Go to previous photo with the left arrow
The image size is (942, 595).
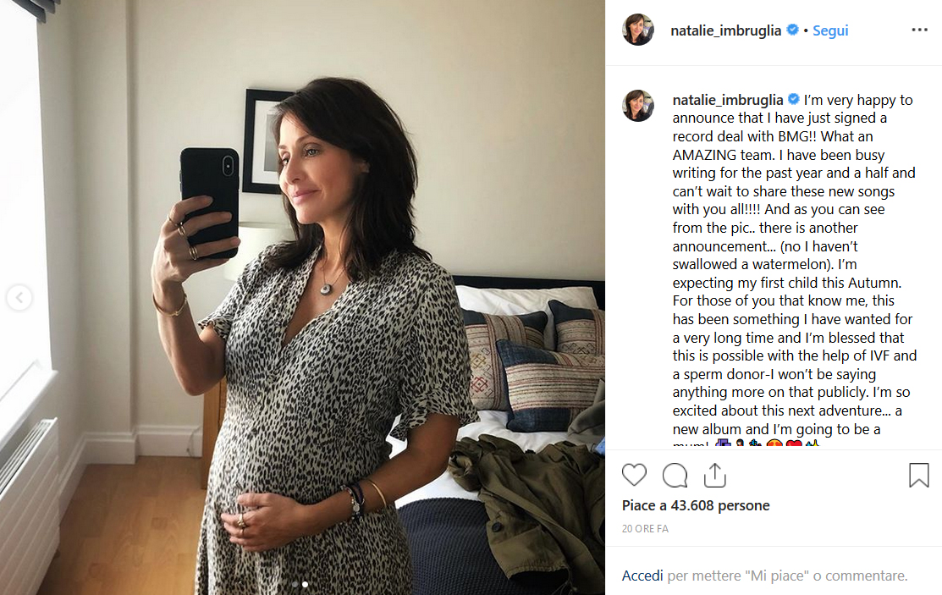click(x=19, y=298)
